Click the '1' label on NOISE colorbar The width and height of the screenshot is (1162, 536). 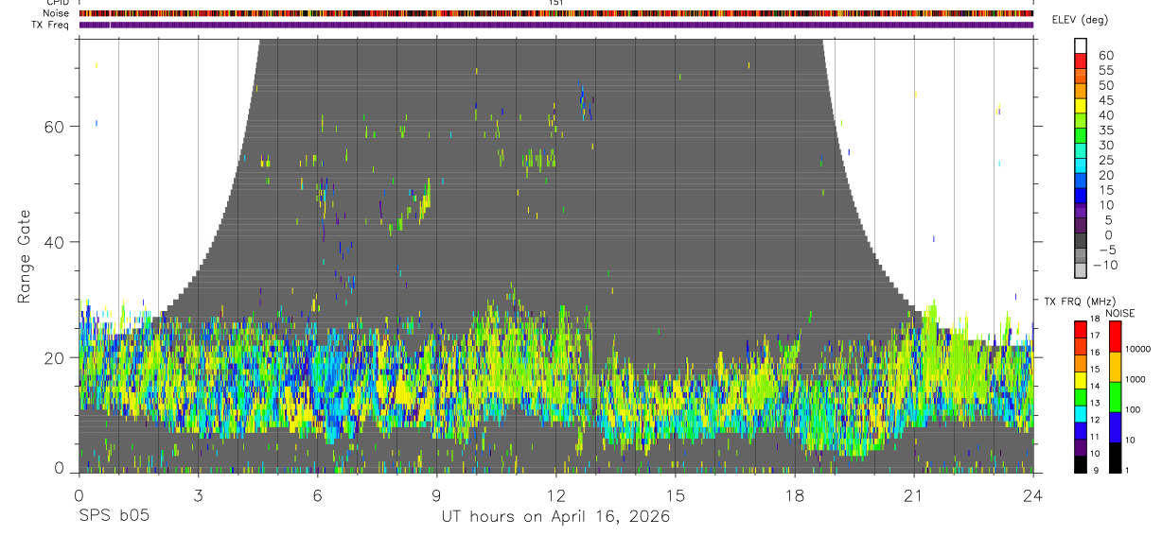[1128, 471]
